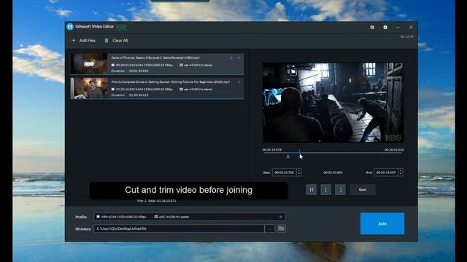Open the settings gear in title bar

(x=385, y=27)
